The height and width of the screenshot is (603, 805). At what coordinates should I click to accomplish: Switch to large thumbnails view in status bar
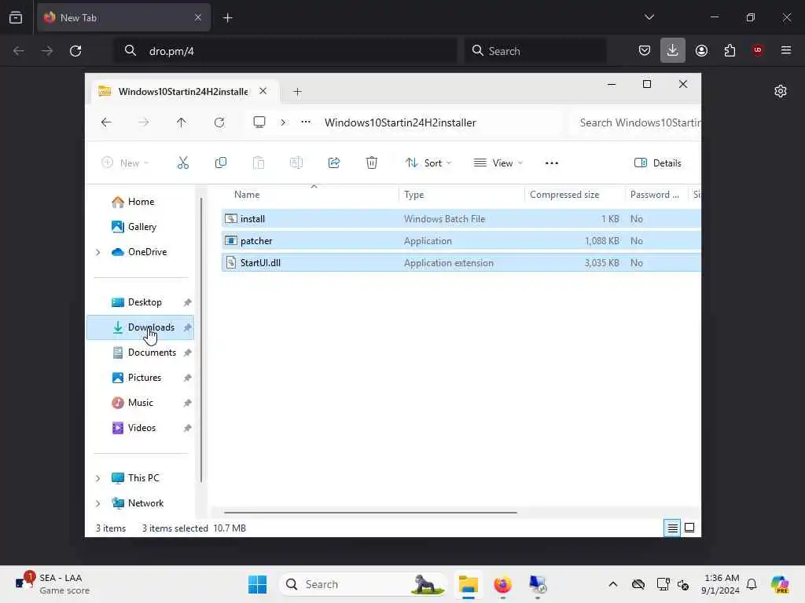[689, 528]
